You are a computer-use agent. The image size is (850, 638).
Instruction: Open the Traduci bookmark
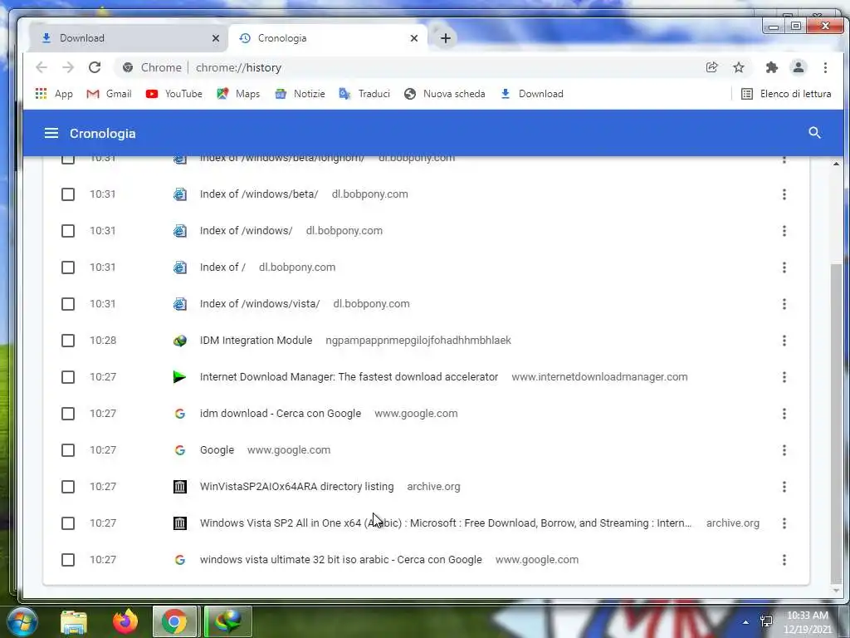[364, 94]
